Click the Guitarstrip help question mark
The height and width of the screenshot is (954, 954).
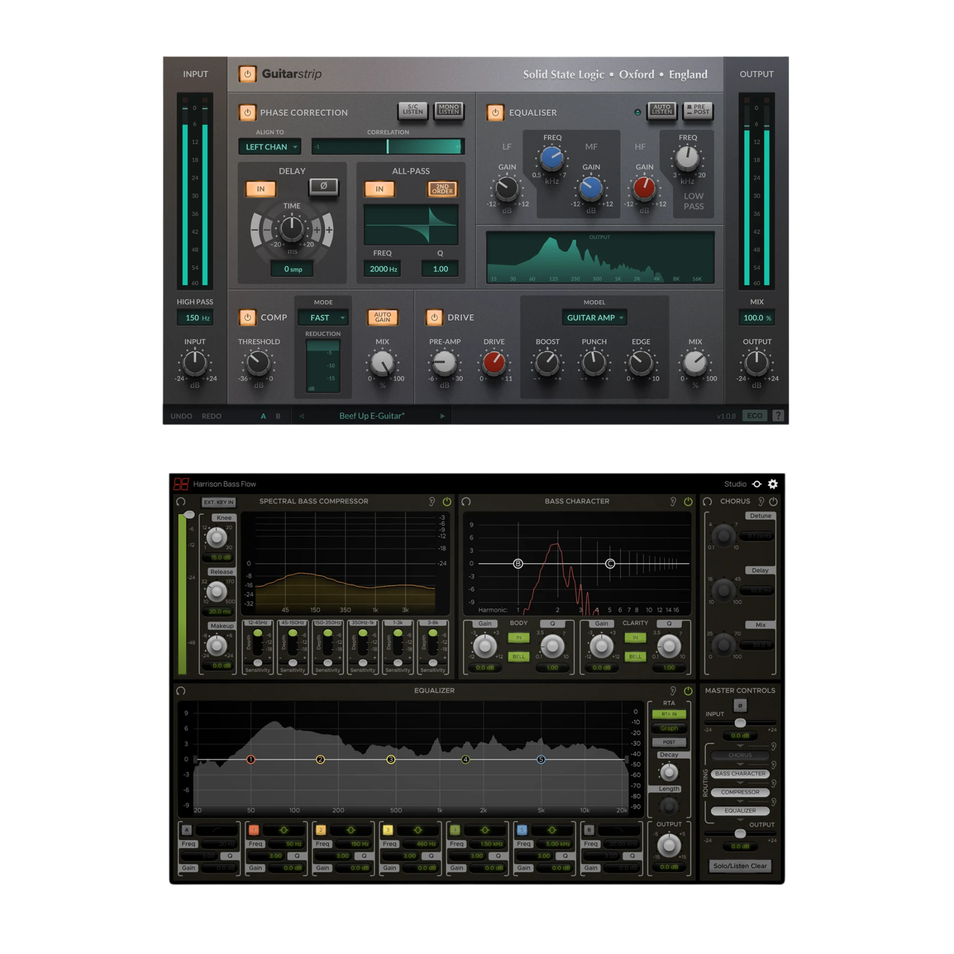point(778,416)
